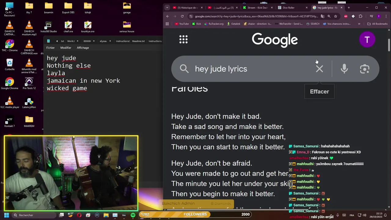
Task: Open the volume control in system tray
Action: [x=364, y=215]
